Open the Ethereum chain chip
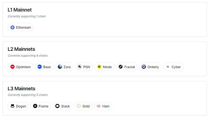This screenshot has width=209, height=117. (x=20, y=28)
